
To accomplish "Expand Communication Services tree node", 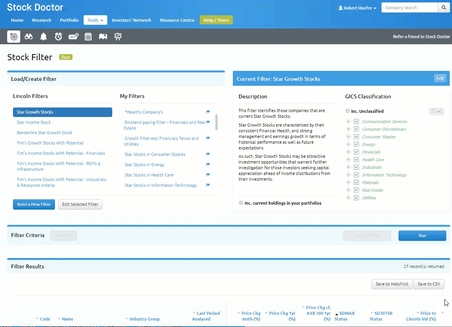I will click(x=348, y=122).
